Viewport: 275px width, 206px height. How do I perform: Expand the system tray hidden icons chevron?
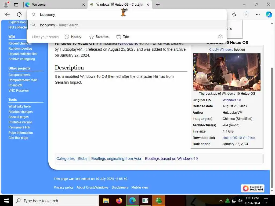click(x=221, y=201)
